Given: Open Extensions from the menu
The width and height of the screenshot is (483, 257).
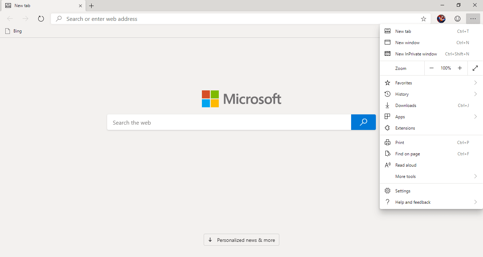Looking at the screenshot, I should coord(431,128).
